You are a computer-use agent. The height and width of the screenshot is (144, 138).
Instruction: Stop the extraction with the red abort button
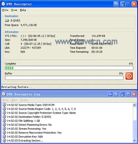129,76
